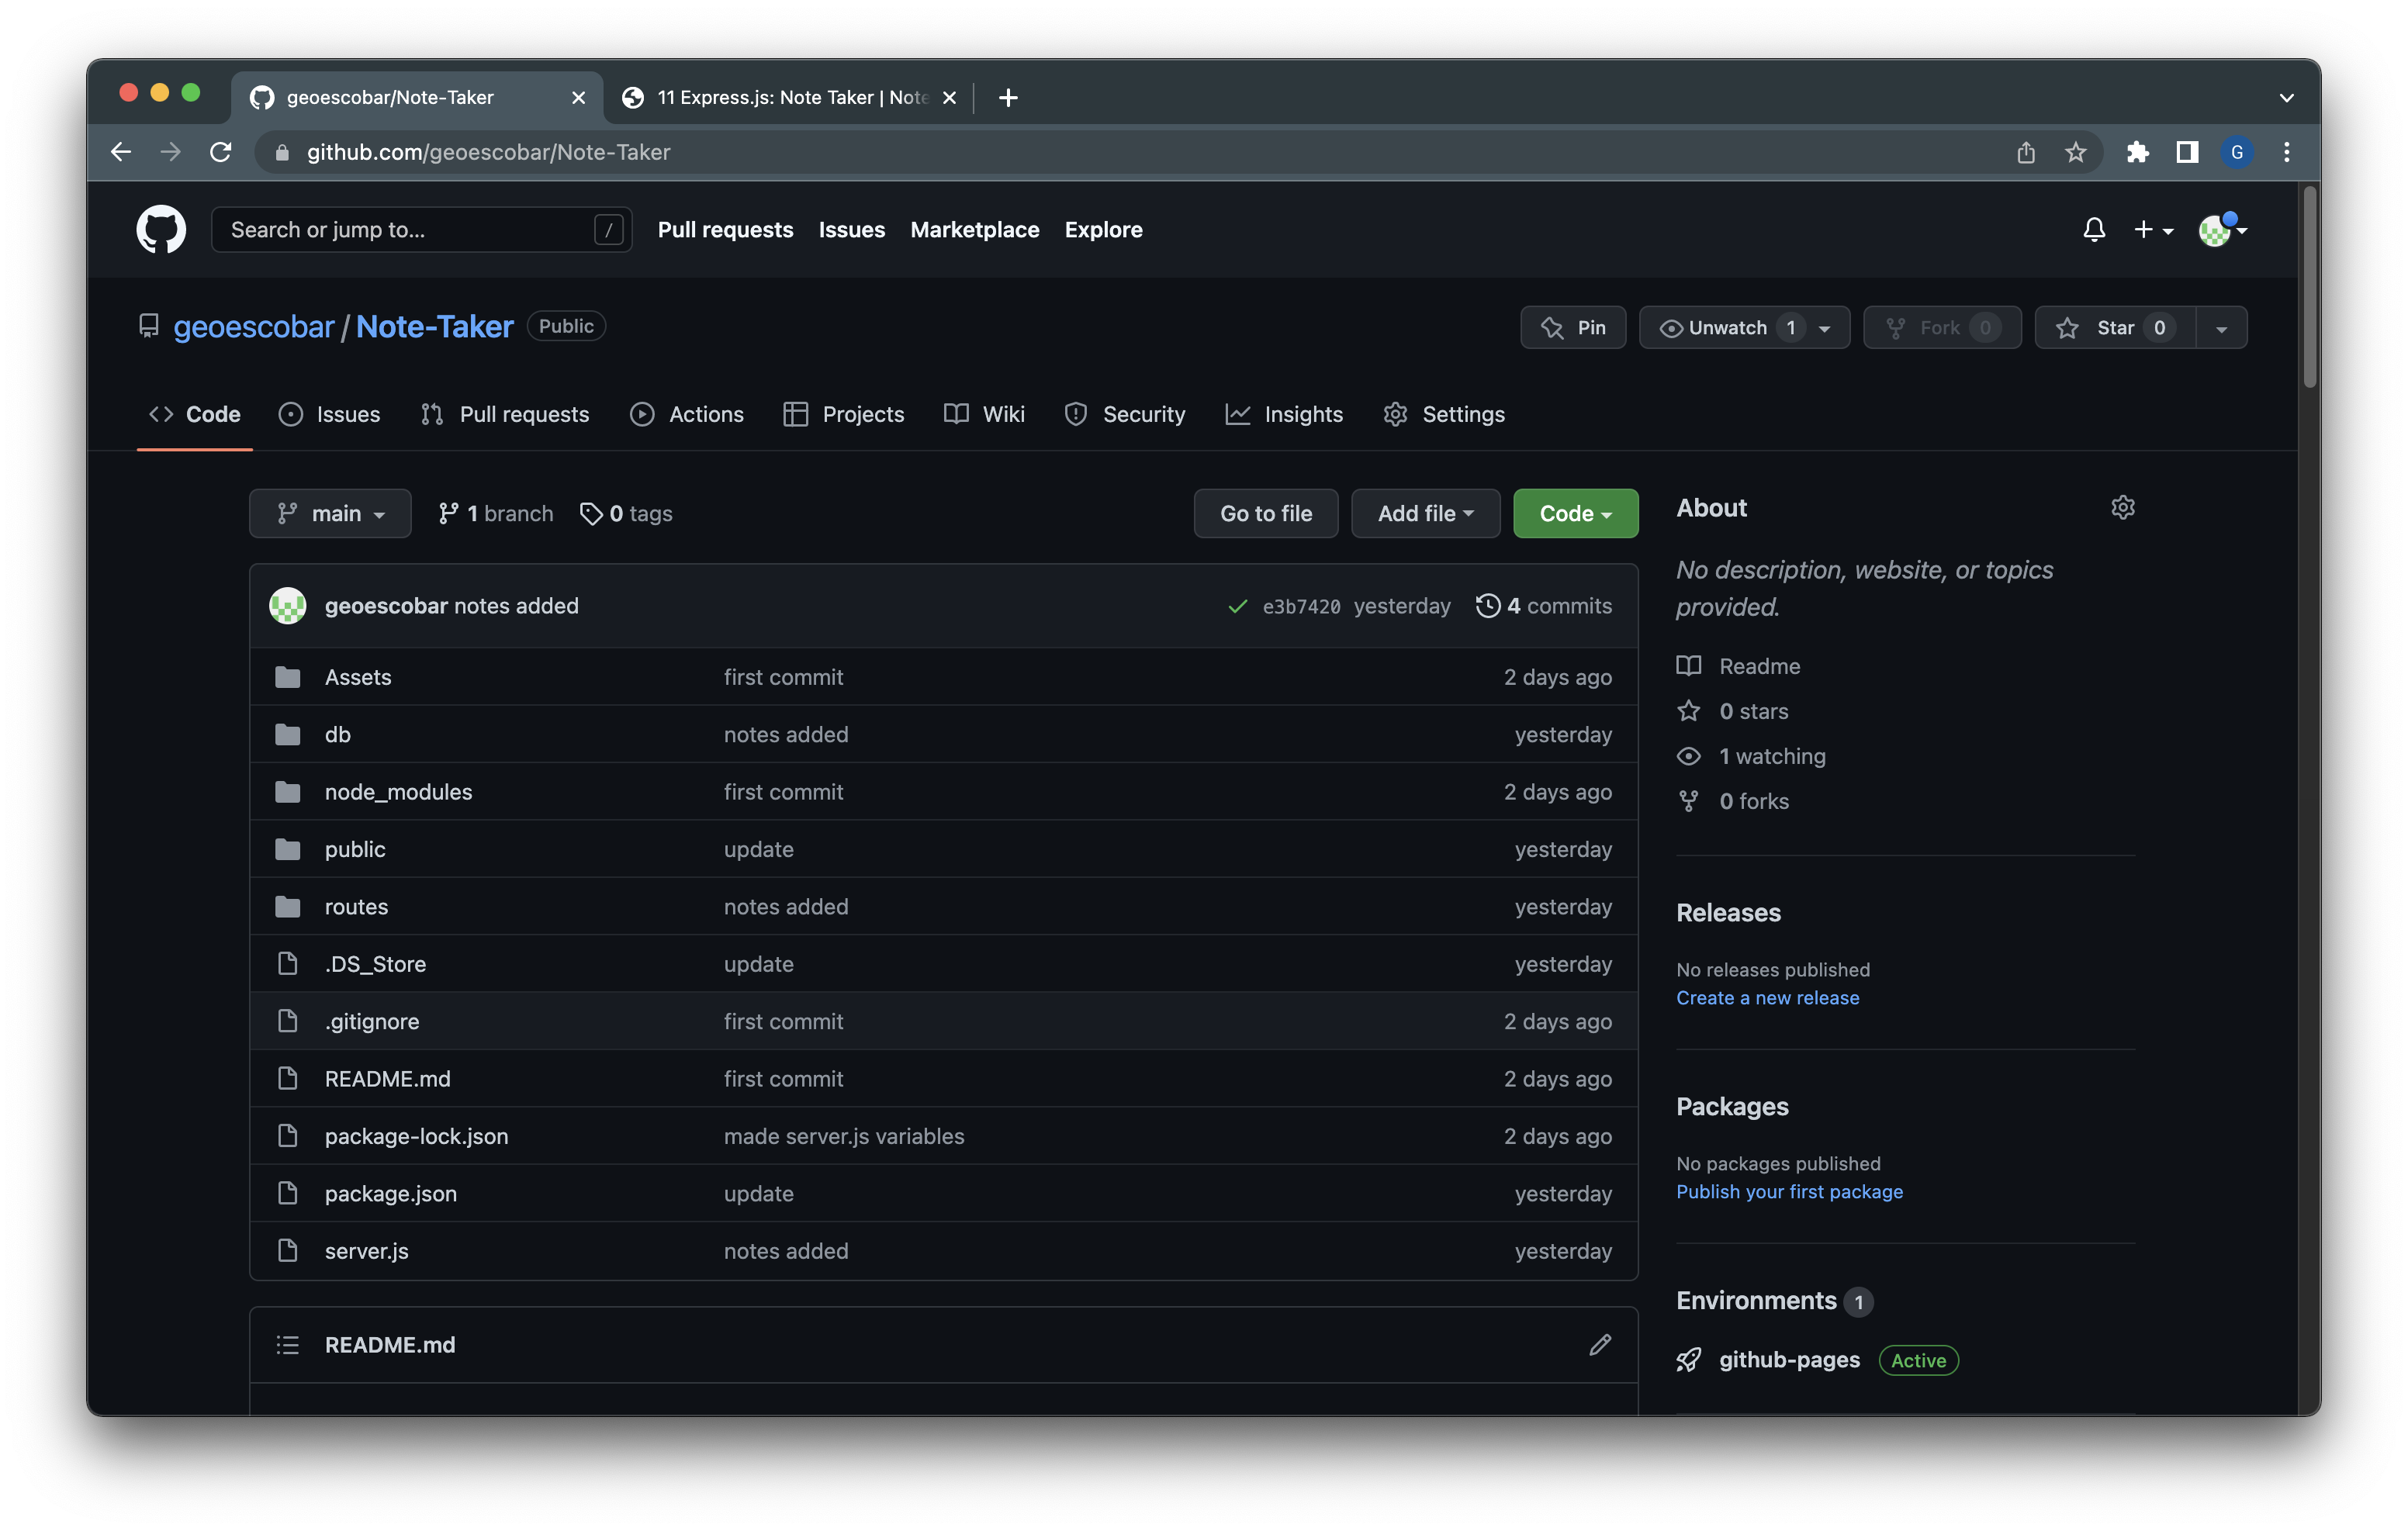Bookmark the page with the star icon
The height and width of the screenshot is (1531, 2408).
point(2075,152)
